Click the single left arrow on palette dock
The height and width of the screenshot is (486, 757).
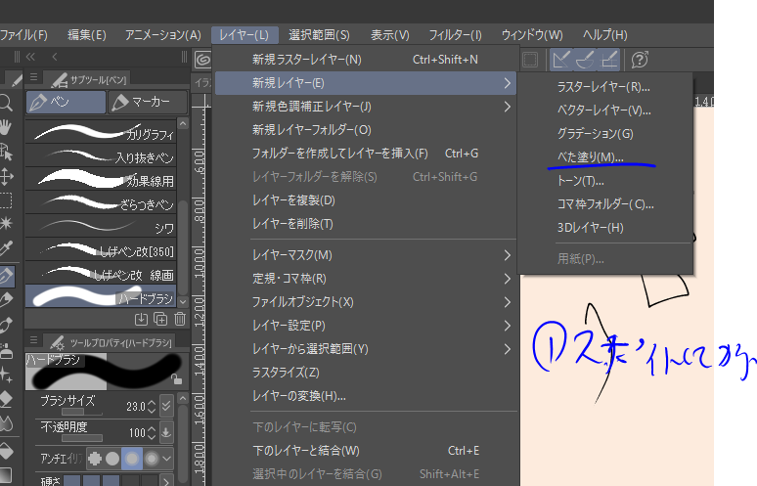coord(55,57)
